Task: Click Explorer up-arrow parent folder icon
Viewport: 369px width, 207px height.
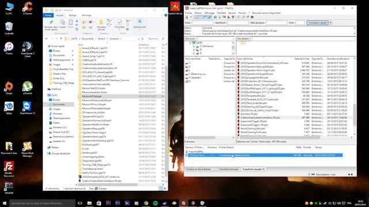Action: coord(61,39)
